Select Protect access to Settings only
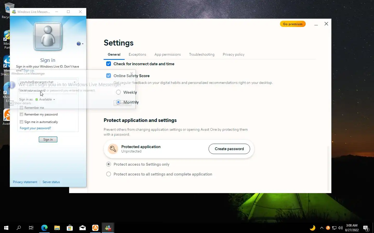The image size is (374, 233). [109, 164]
